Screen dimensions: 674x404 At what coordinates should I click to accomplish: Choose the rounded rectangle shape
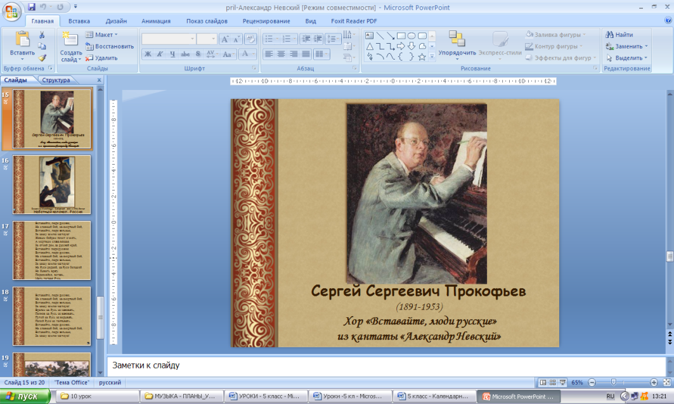(422, 35)
